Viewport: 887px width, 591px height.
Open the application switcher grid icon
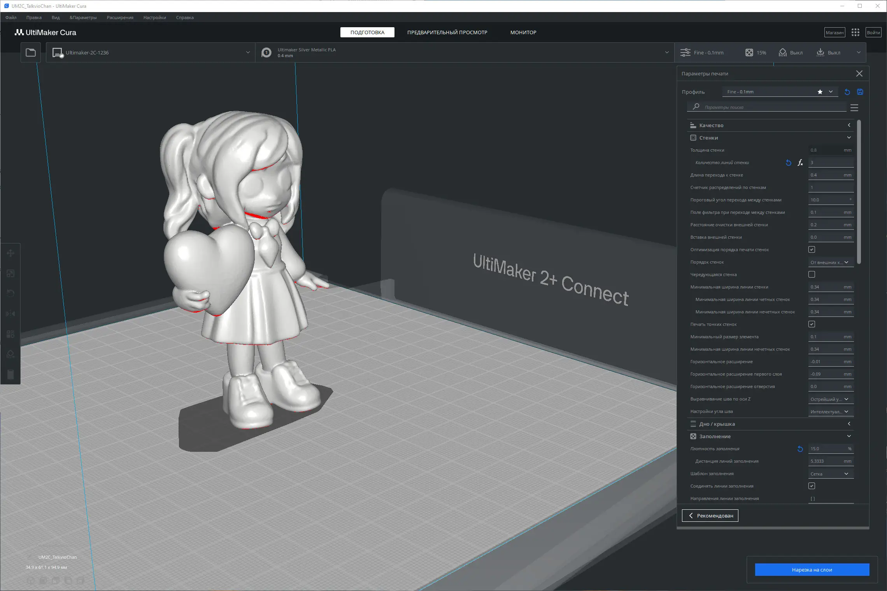[x=855, y=33]
